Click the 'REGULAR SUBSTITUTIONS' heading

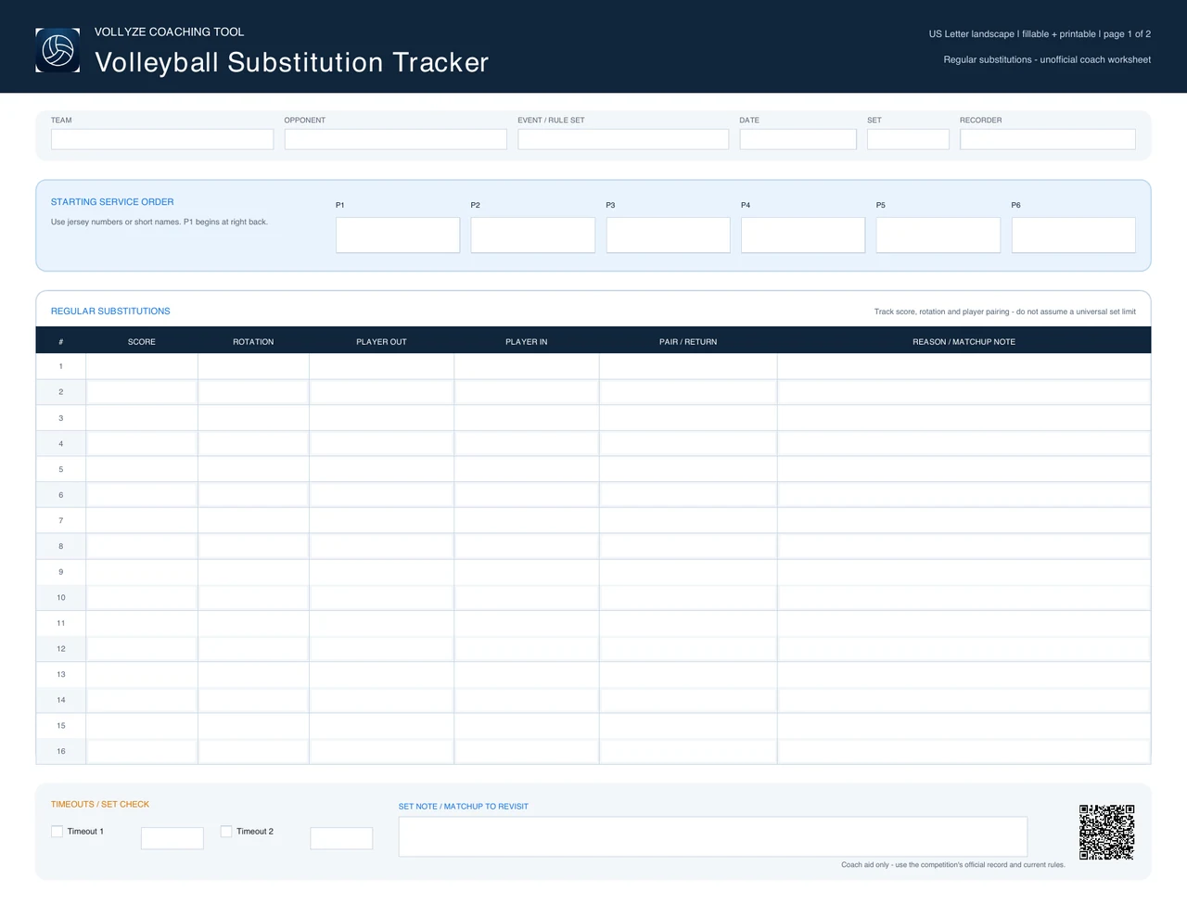coord(110,312)
